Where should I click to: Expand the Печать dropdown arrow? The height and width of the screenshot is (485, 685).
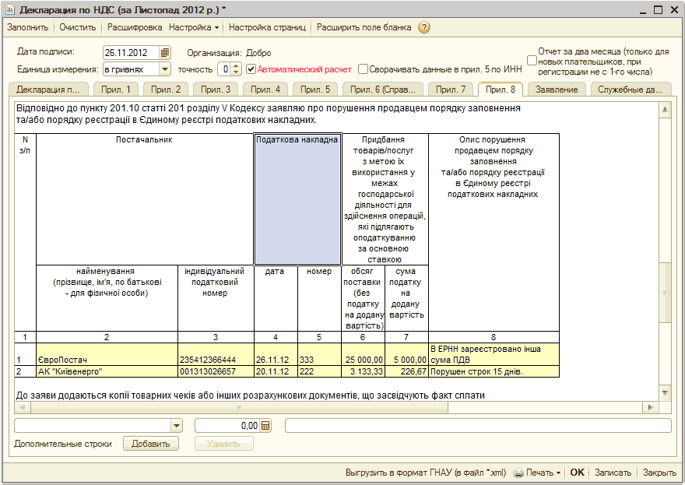[558, 473]
